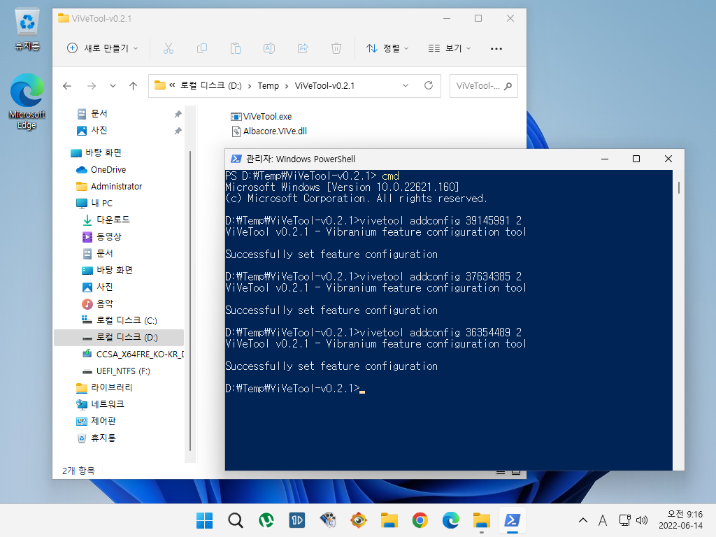The image size is (716, 537).
Task: Open the Recycle Bin desktop icon
Action: pos(27,29)
